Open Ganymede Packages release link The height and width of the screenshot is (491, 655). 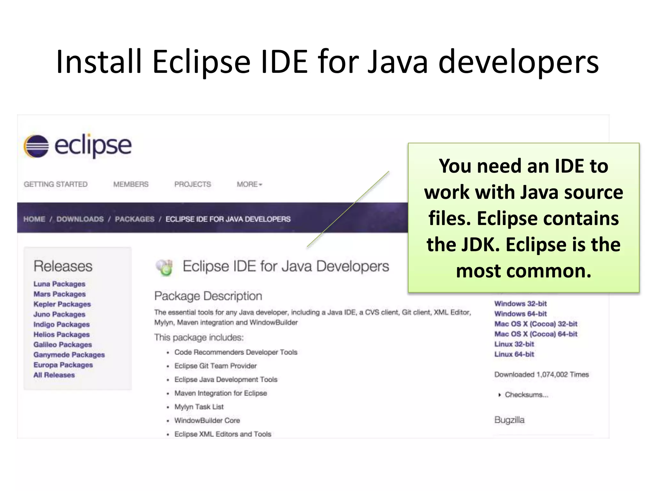[69, 355]
